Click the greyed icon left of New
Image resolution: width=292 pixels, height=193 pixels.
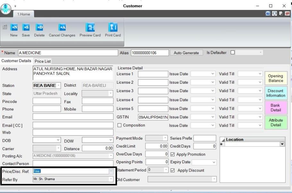[x=5, y=27]
